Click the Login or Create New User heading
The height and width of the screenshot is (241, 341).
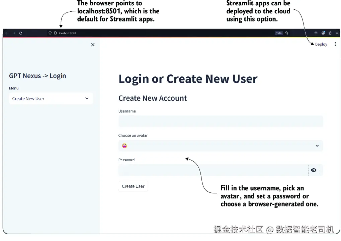(x=188, y=79)
